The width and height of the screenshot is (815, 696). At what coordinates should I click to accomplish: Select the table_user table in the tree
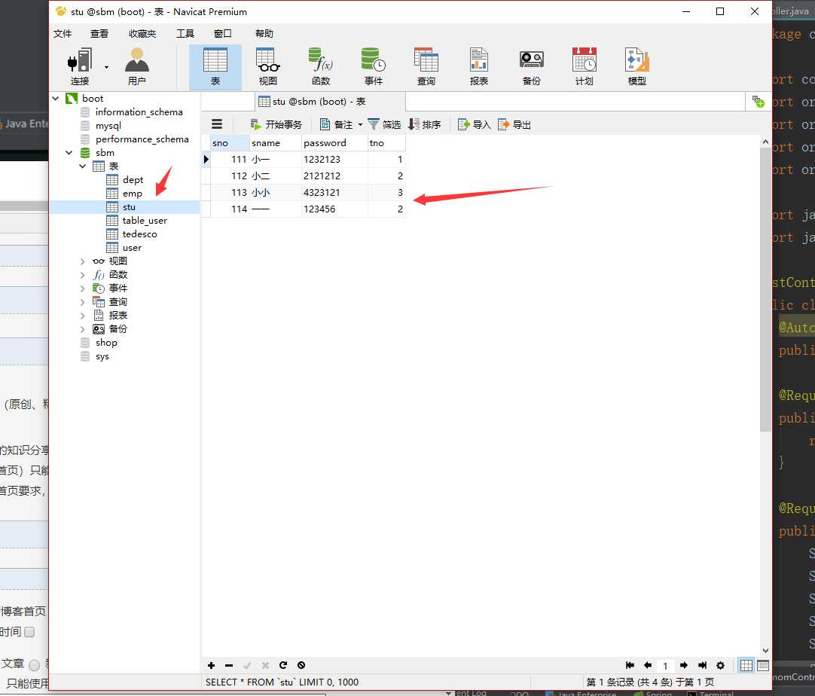click(x=145, y=221)
